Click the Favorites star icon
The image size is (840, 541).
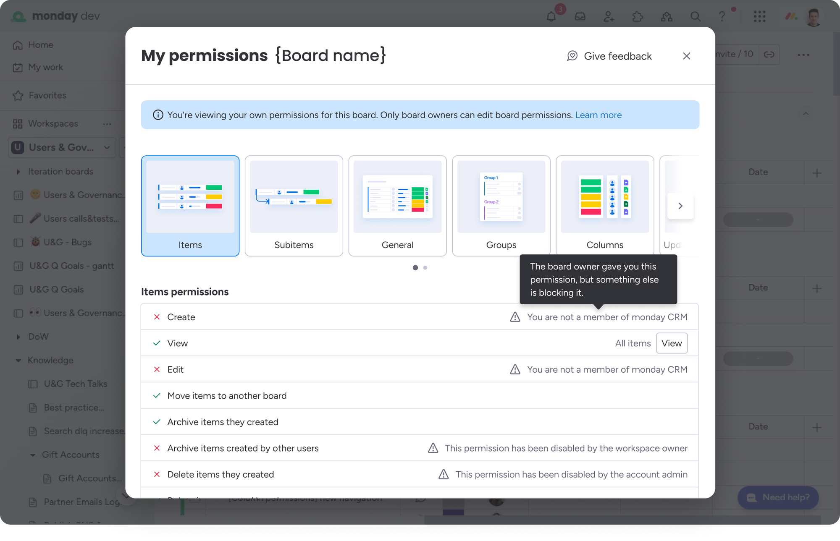[18, 96]
